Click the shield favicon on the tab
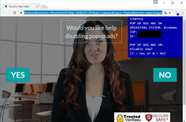The height and width of the screenshot is (122, 186). click(6, 6)
